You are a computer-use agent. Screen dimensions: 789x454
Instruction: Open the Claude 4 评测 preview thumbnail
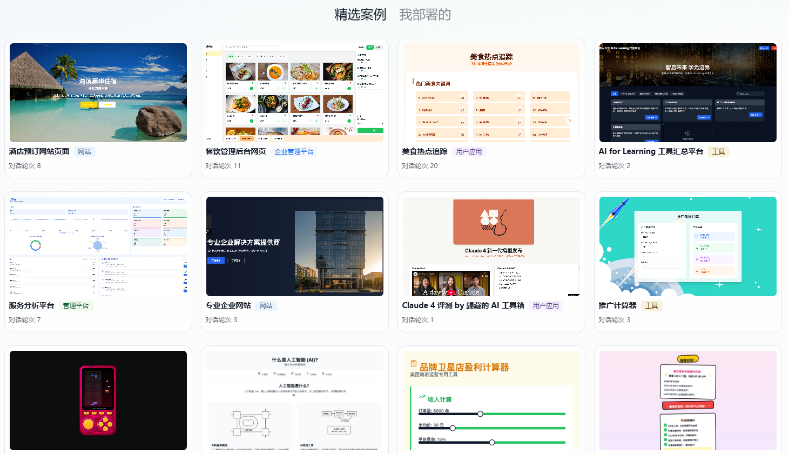pos(491,246)
